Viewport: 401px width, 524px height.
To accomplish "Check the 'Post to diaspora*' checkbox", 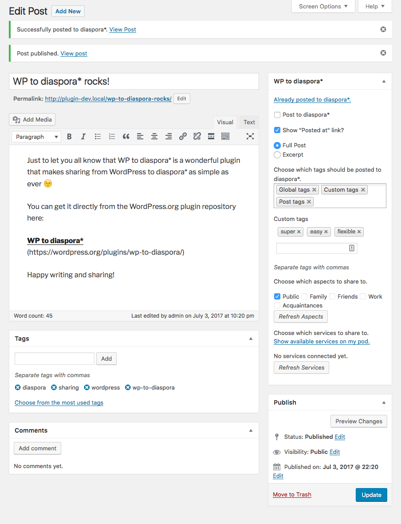I will click(x=277, y=115).
